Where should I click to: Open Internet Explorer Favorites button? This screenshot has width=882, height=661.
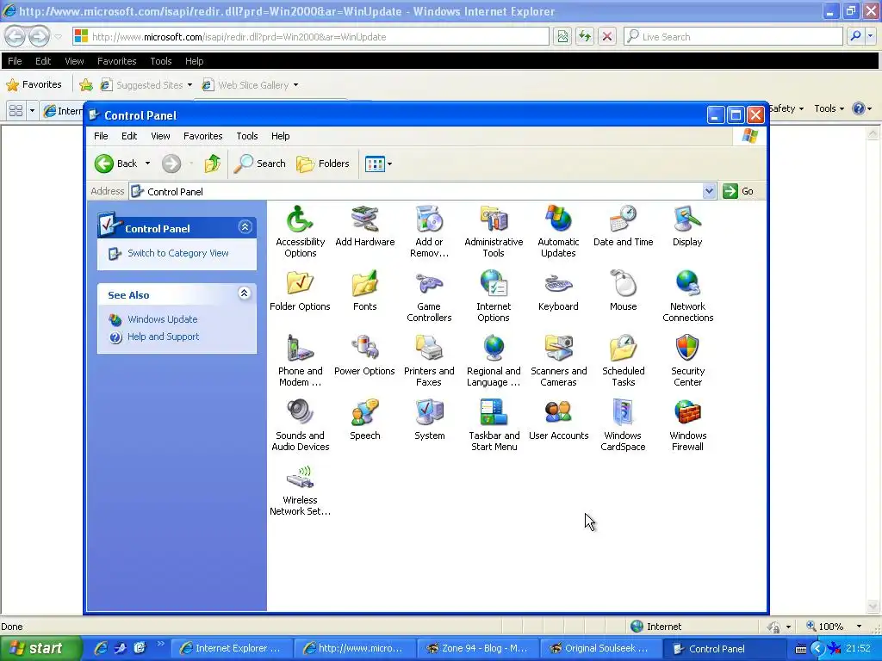click(34, 85)
